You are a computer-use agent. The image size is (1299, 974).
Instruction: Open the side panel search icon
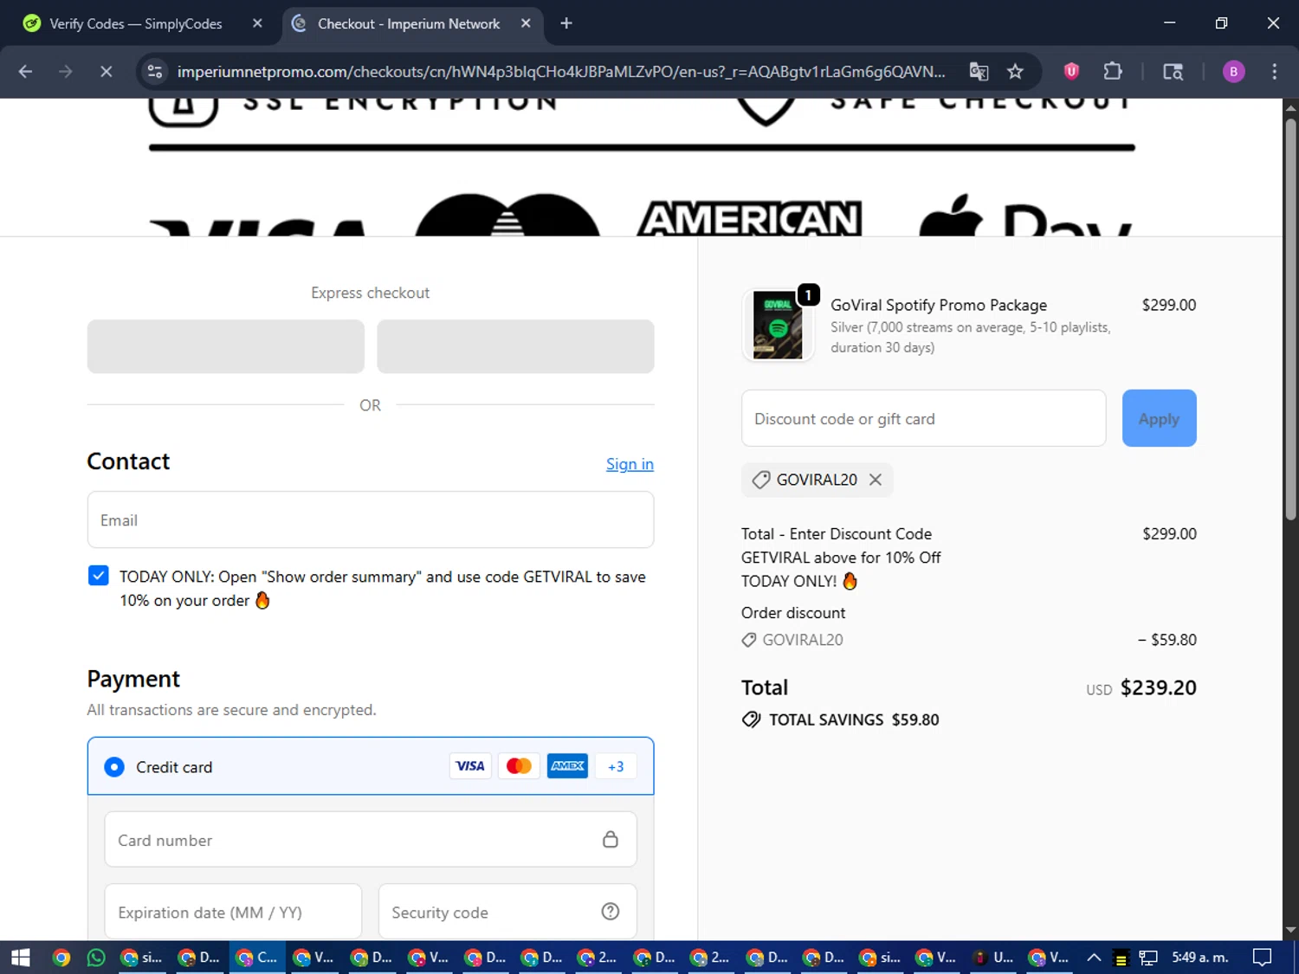[x=1173, y=72]
